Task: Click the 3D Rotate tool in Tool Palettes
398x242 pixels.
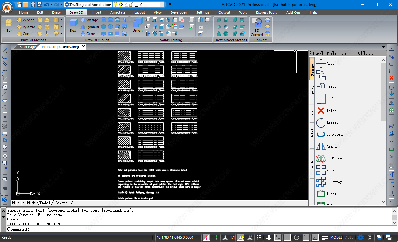Action: pyautogui.click(x=330, y=134)
